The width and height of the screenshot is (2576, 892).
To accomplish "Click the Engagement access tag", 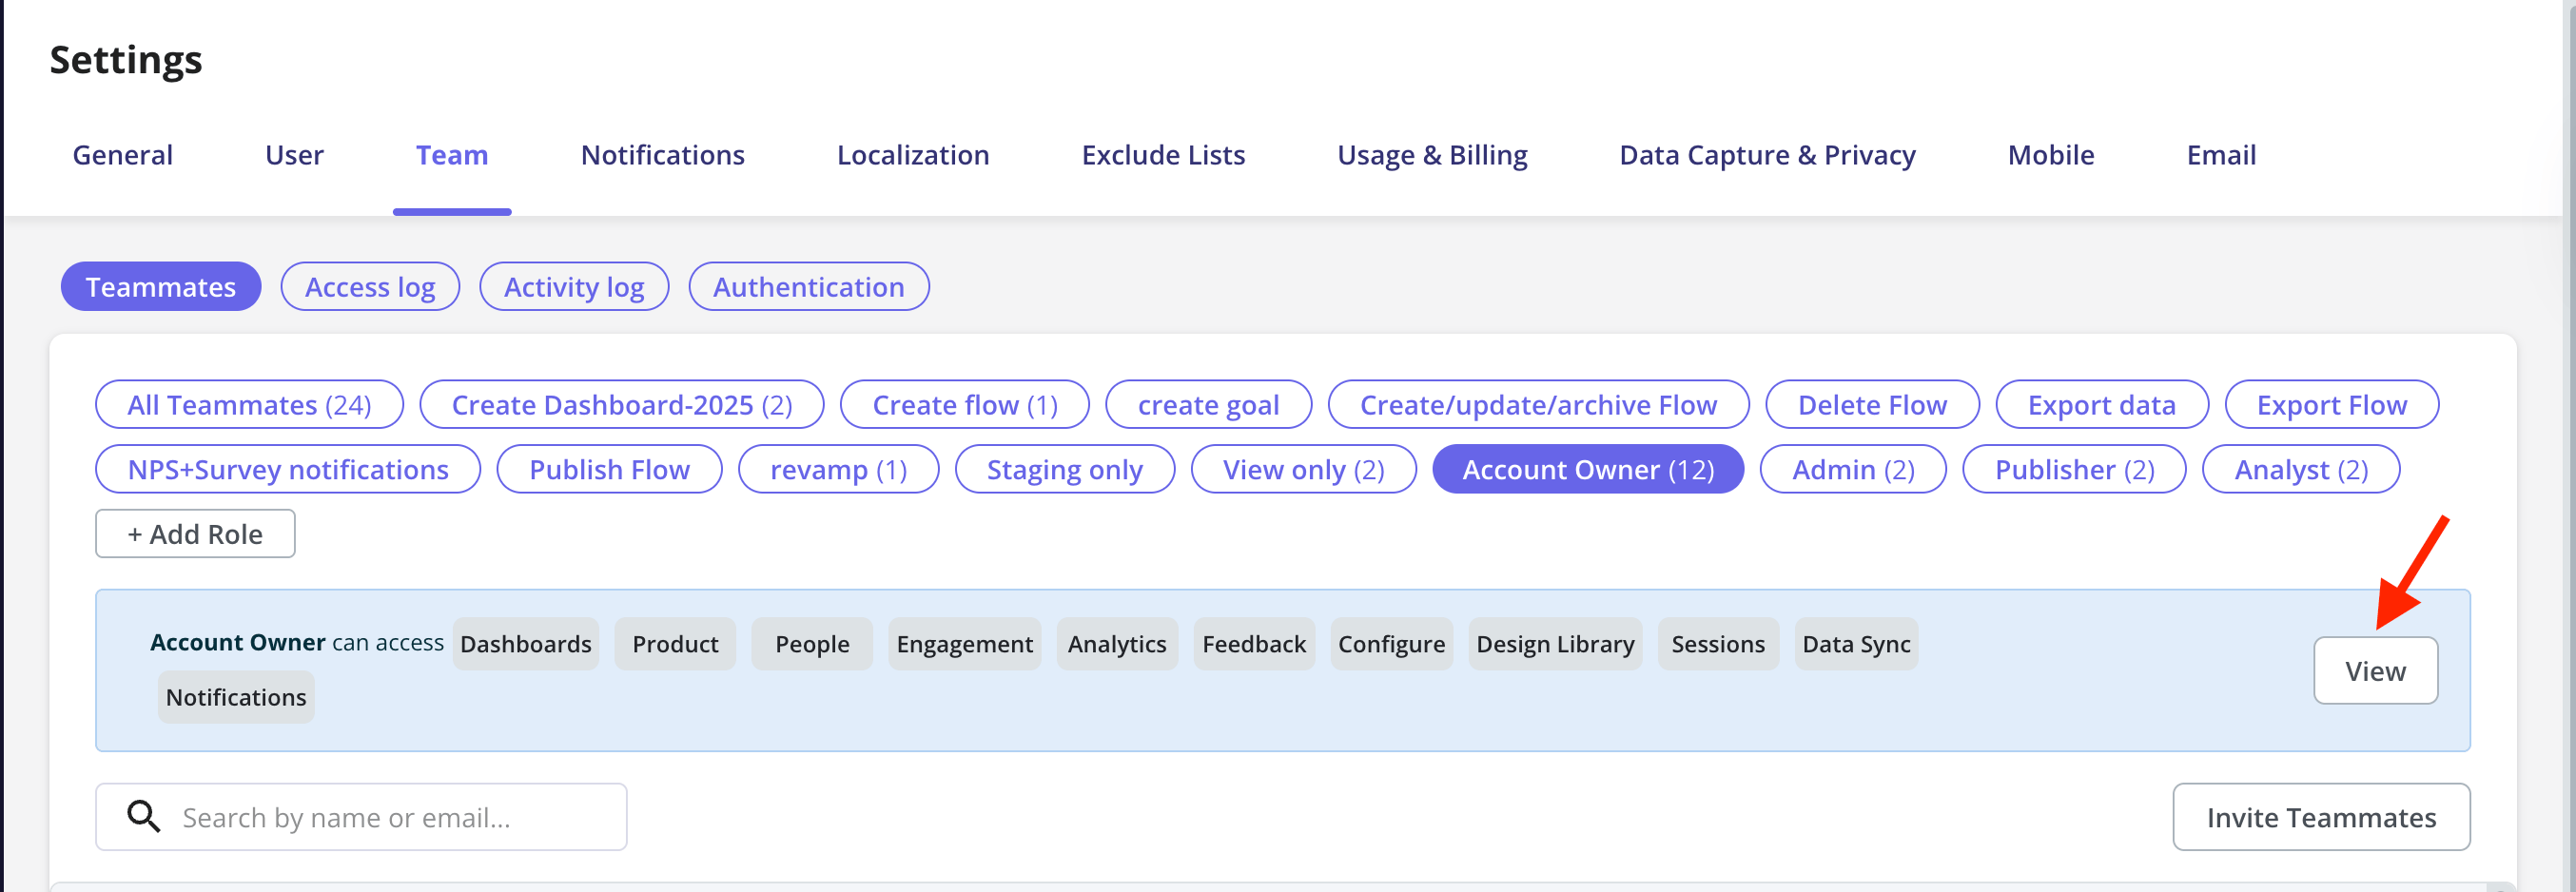I will (964, 643).
